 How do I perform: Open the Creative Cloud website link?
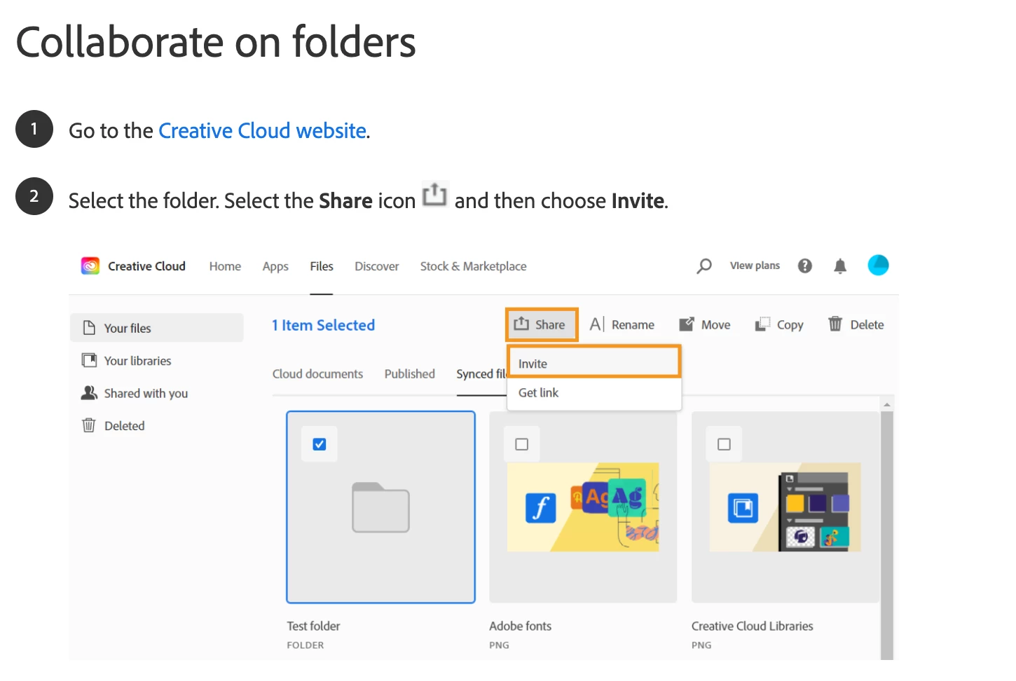pos(263,131)
